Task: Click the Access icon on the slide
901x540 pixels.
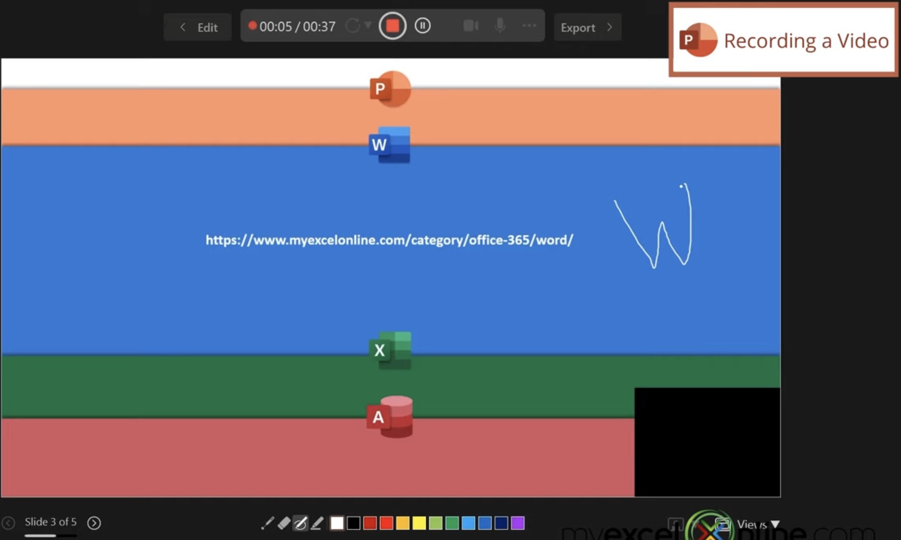Action: point(390,417)
